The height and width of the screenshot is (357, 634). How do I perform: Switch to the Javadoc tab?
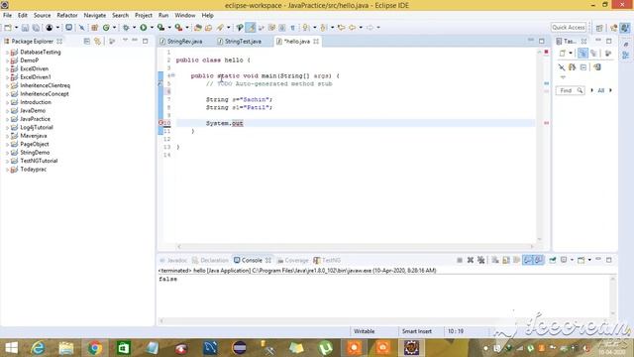173,260
